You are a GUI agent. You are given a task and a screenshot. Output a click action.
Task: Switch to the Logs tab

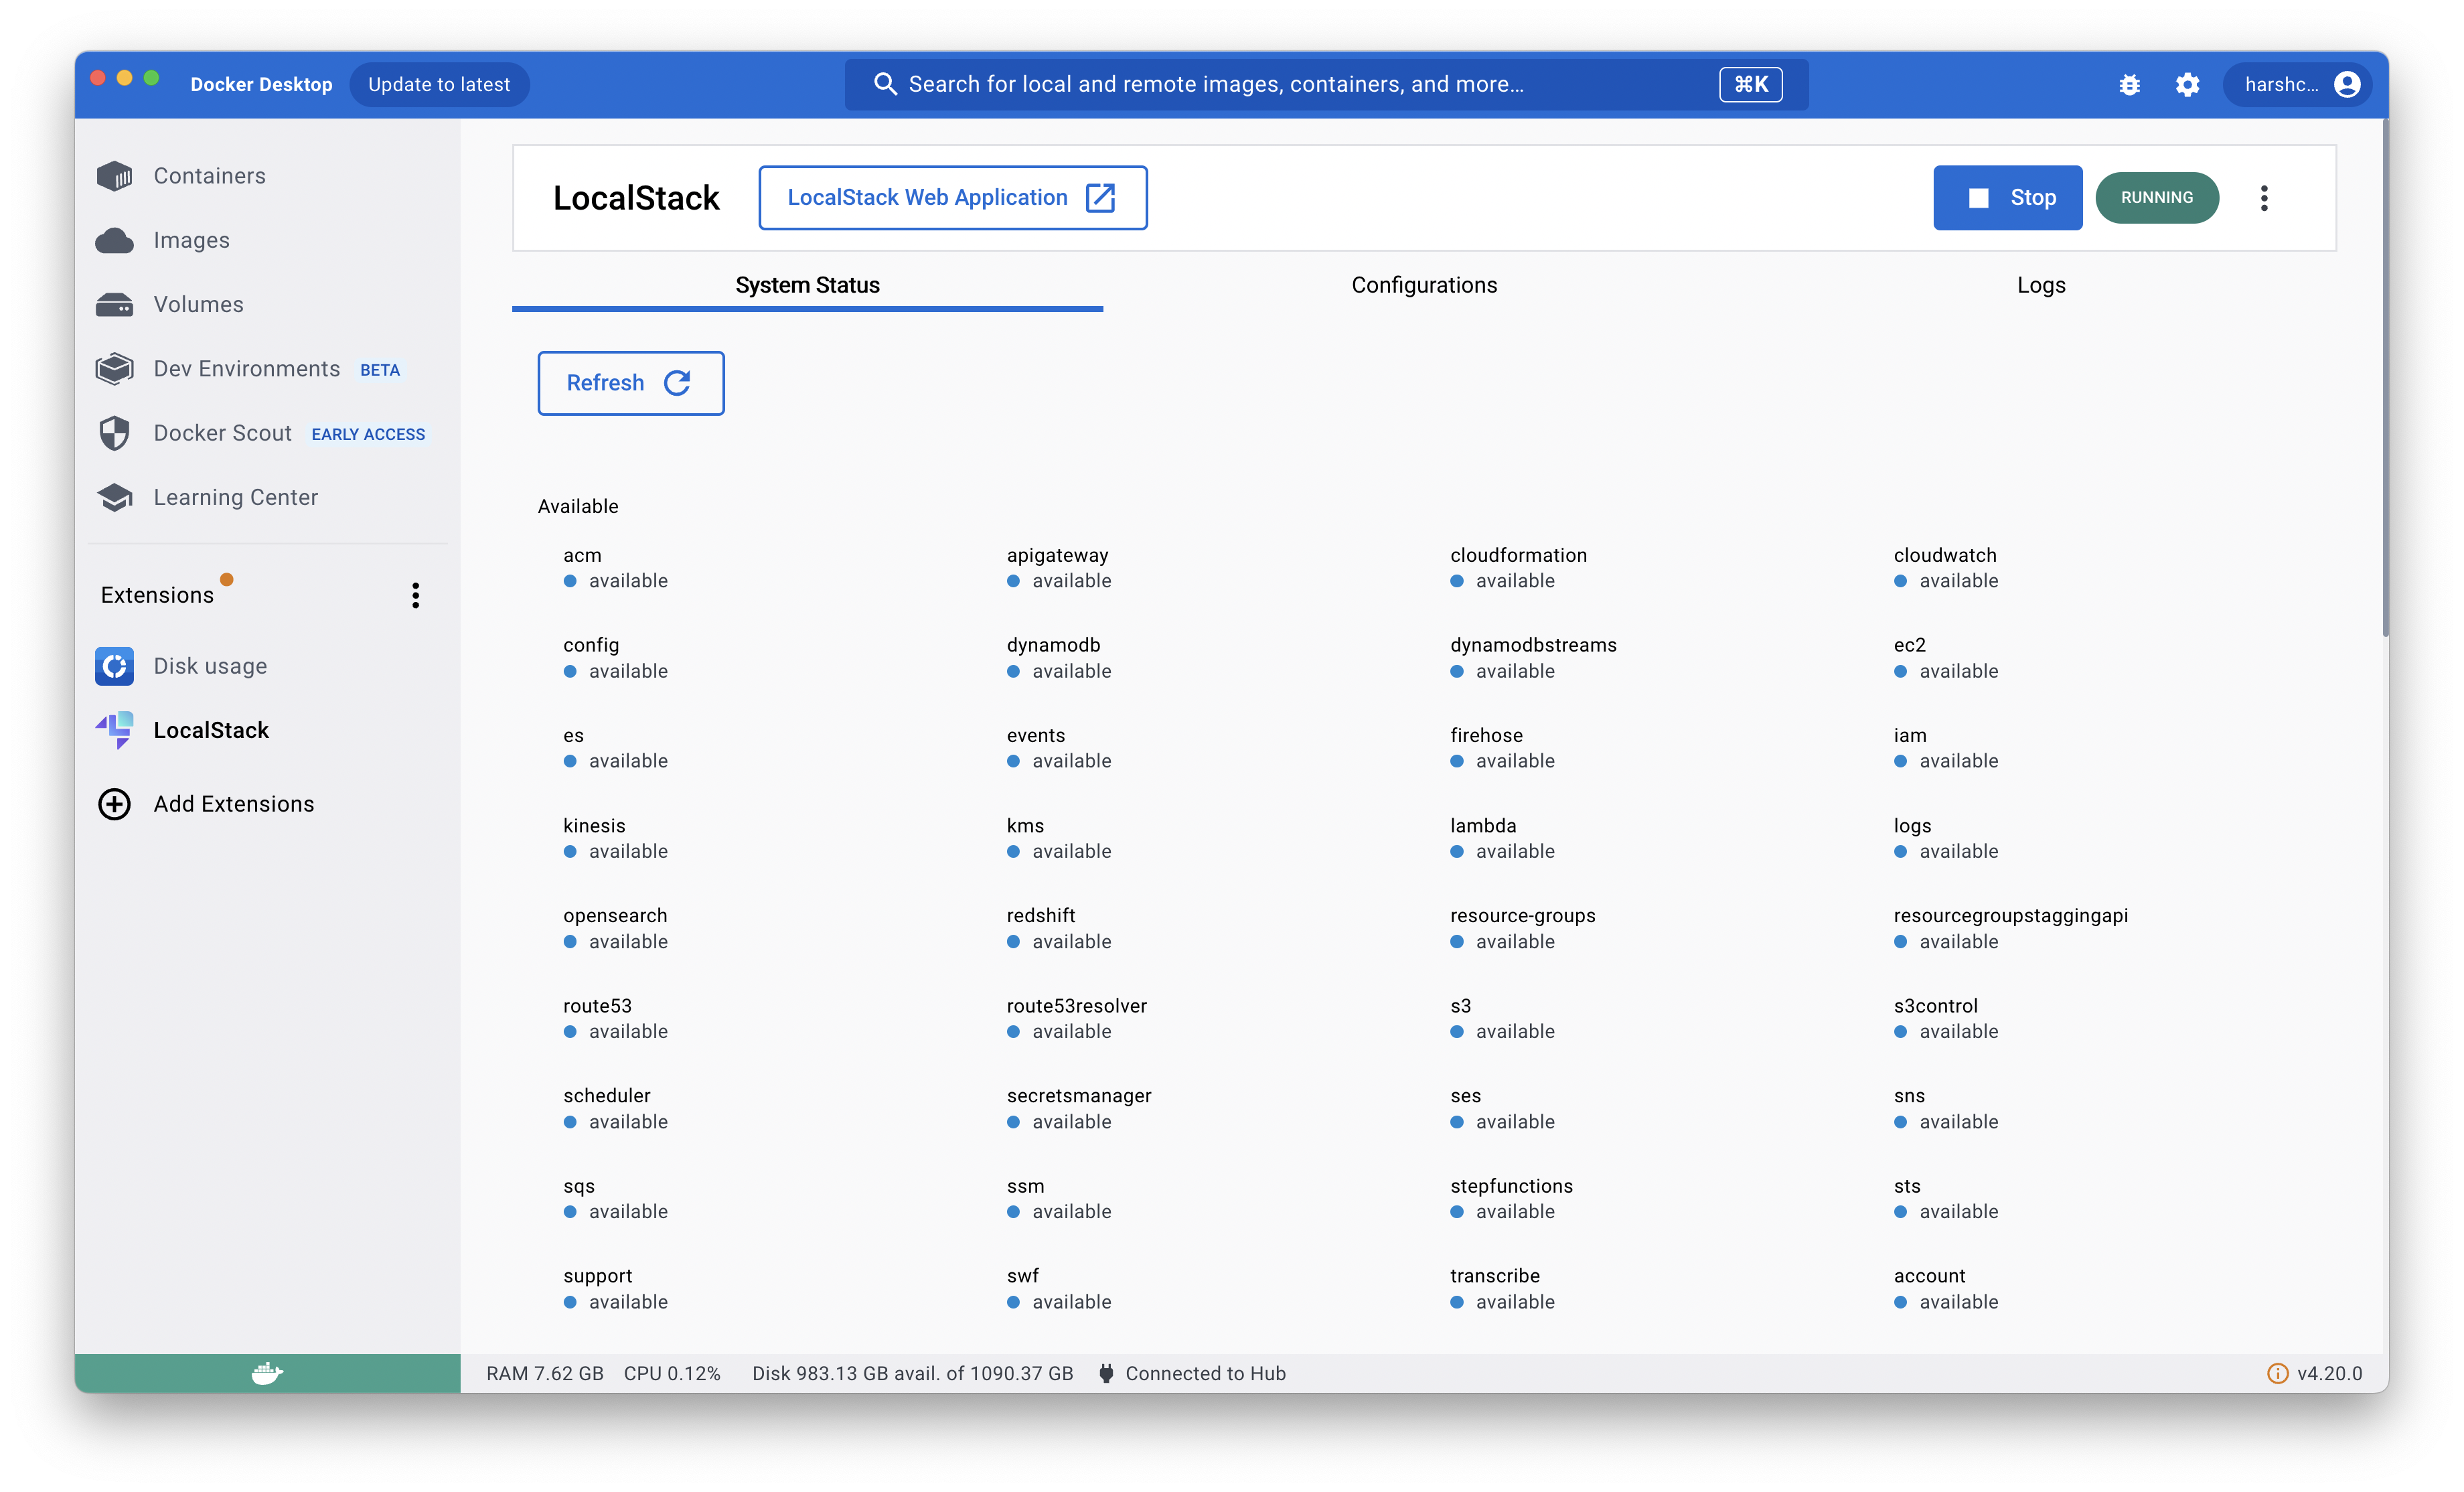click(x=2041, y=285)
